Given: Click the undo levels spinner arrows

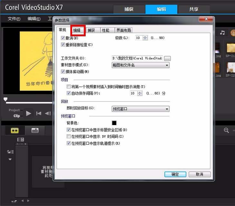Looking at the screenshot, I should (x=145, y=38).
